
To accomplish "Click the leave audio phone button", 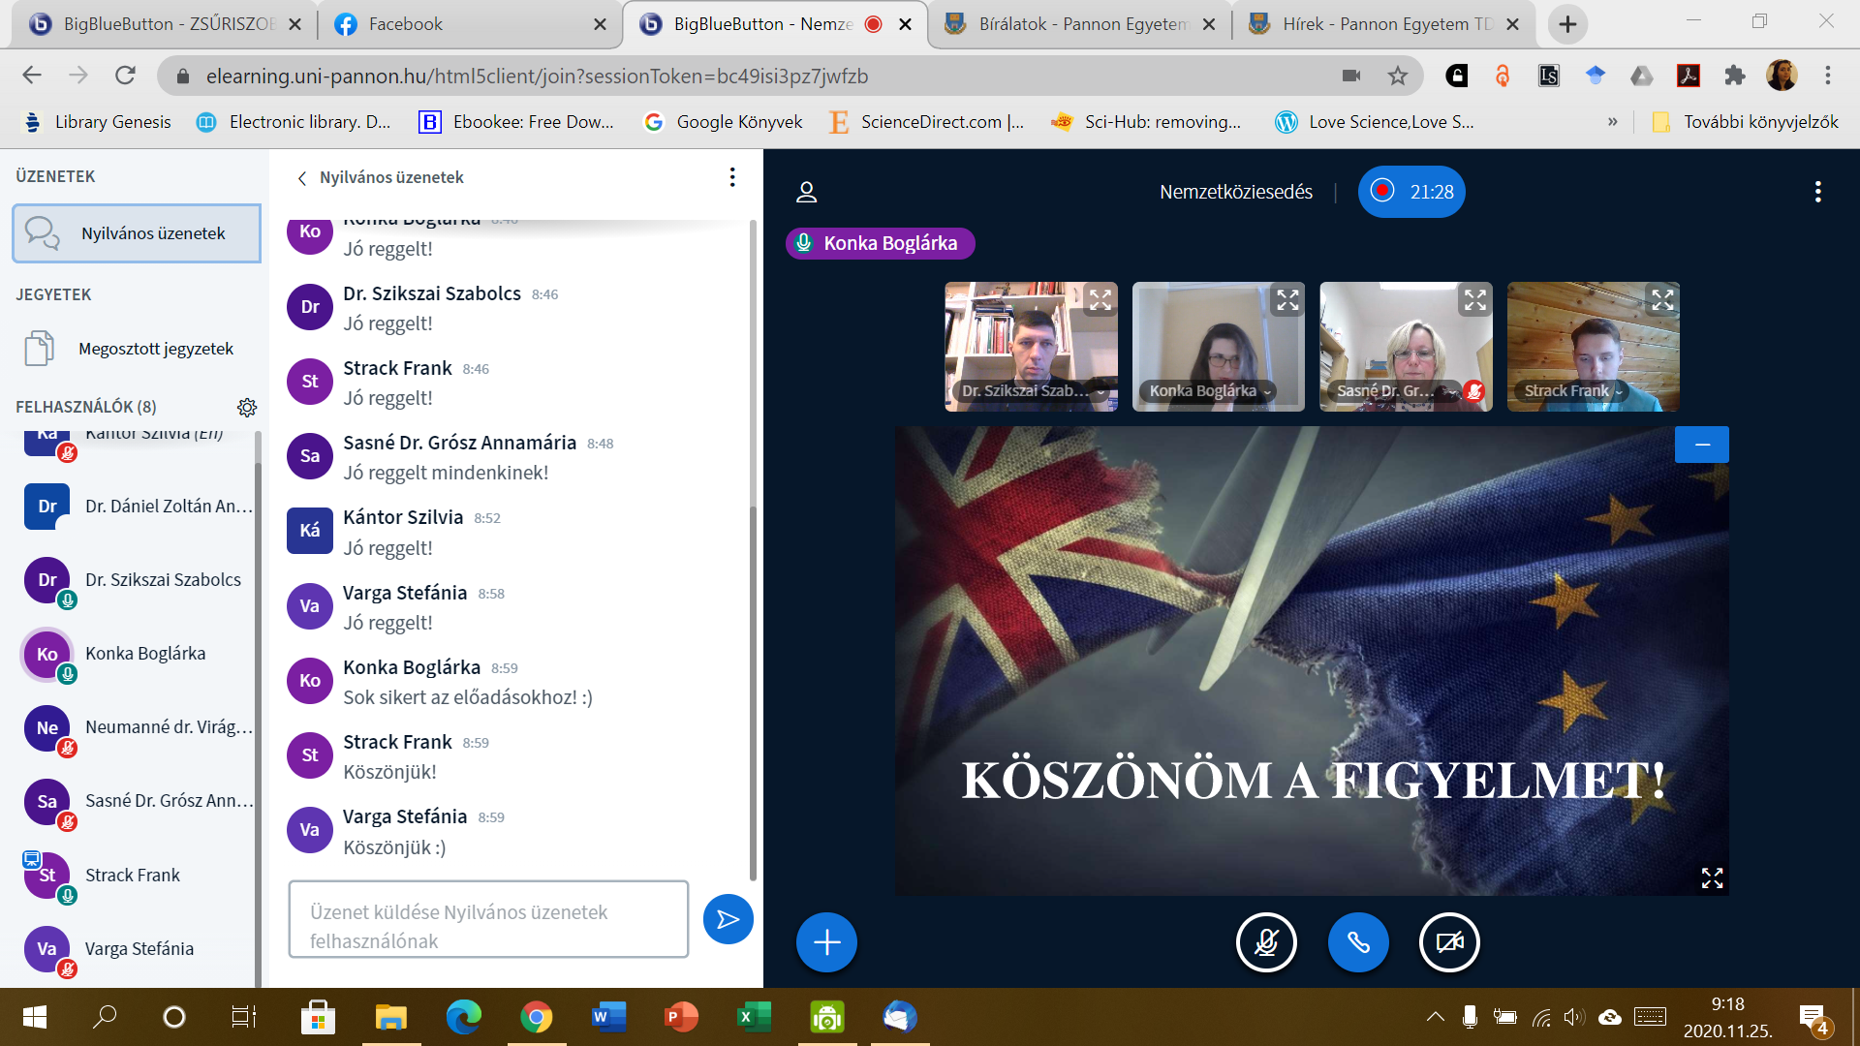I will 1358,942.
